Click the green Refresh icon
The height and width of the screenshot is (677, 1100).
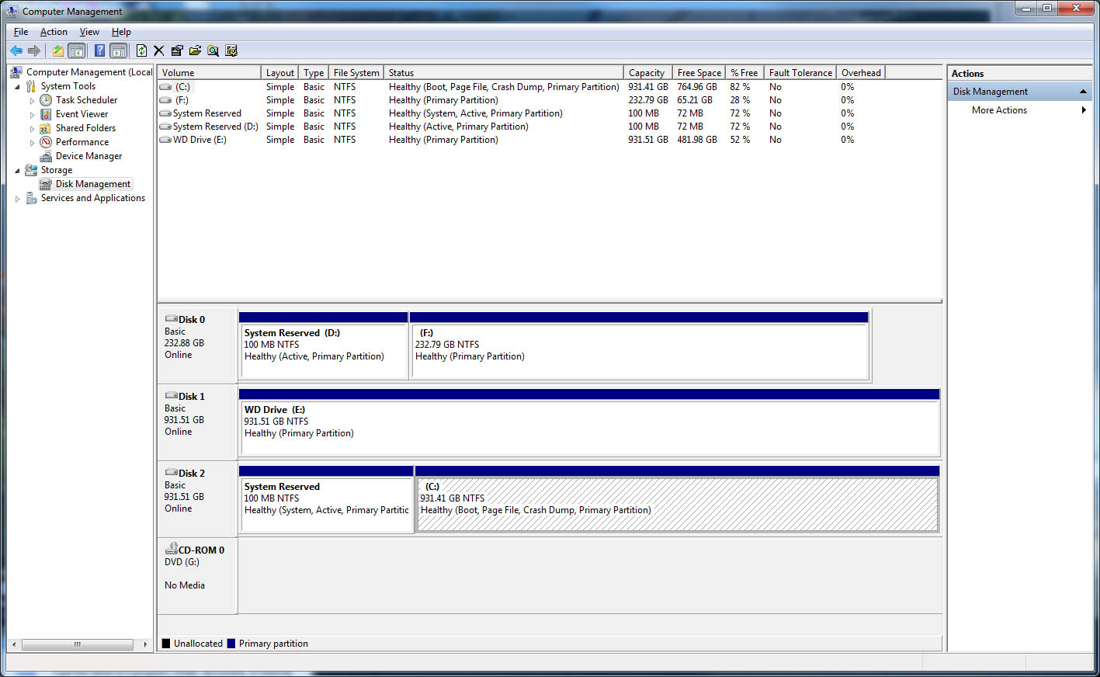(141, 50)
